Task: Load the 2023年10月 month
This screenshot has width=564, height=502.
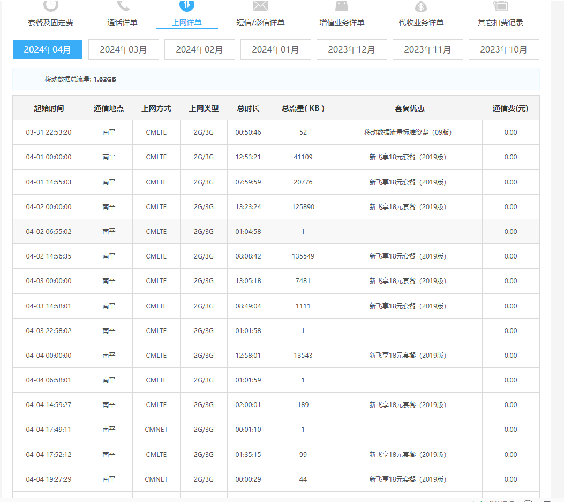Action: pos(504,49)
